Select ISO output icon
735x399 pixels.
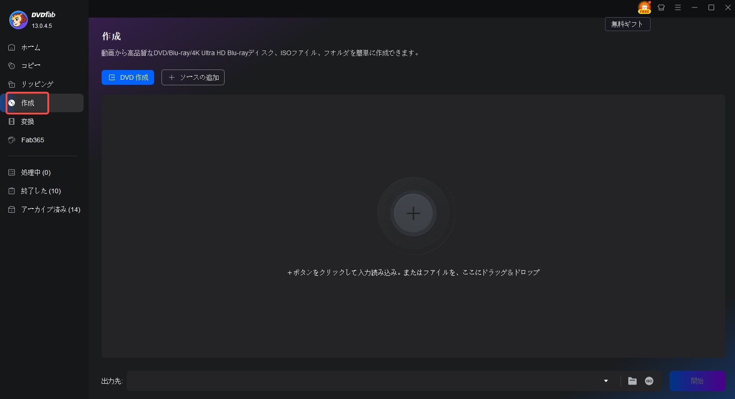(649, 381)
